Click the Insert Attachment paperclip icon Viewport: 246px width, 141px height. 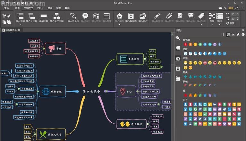[x=169, y=16]
